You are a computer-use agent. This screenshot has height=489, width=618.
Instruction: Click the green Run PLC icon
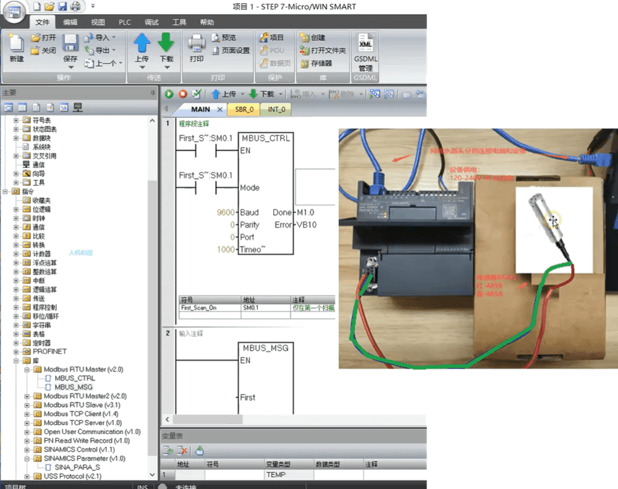click(169, 94)
